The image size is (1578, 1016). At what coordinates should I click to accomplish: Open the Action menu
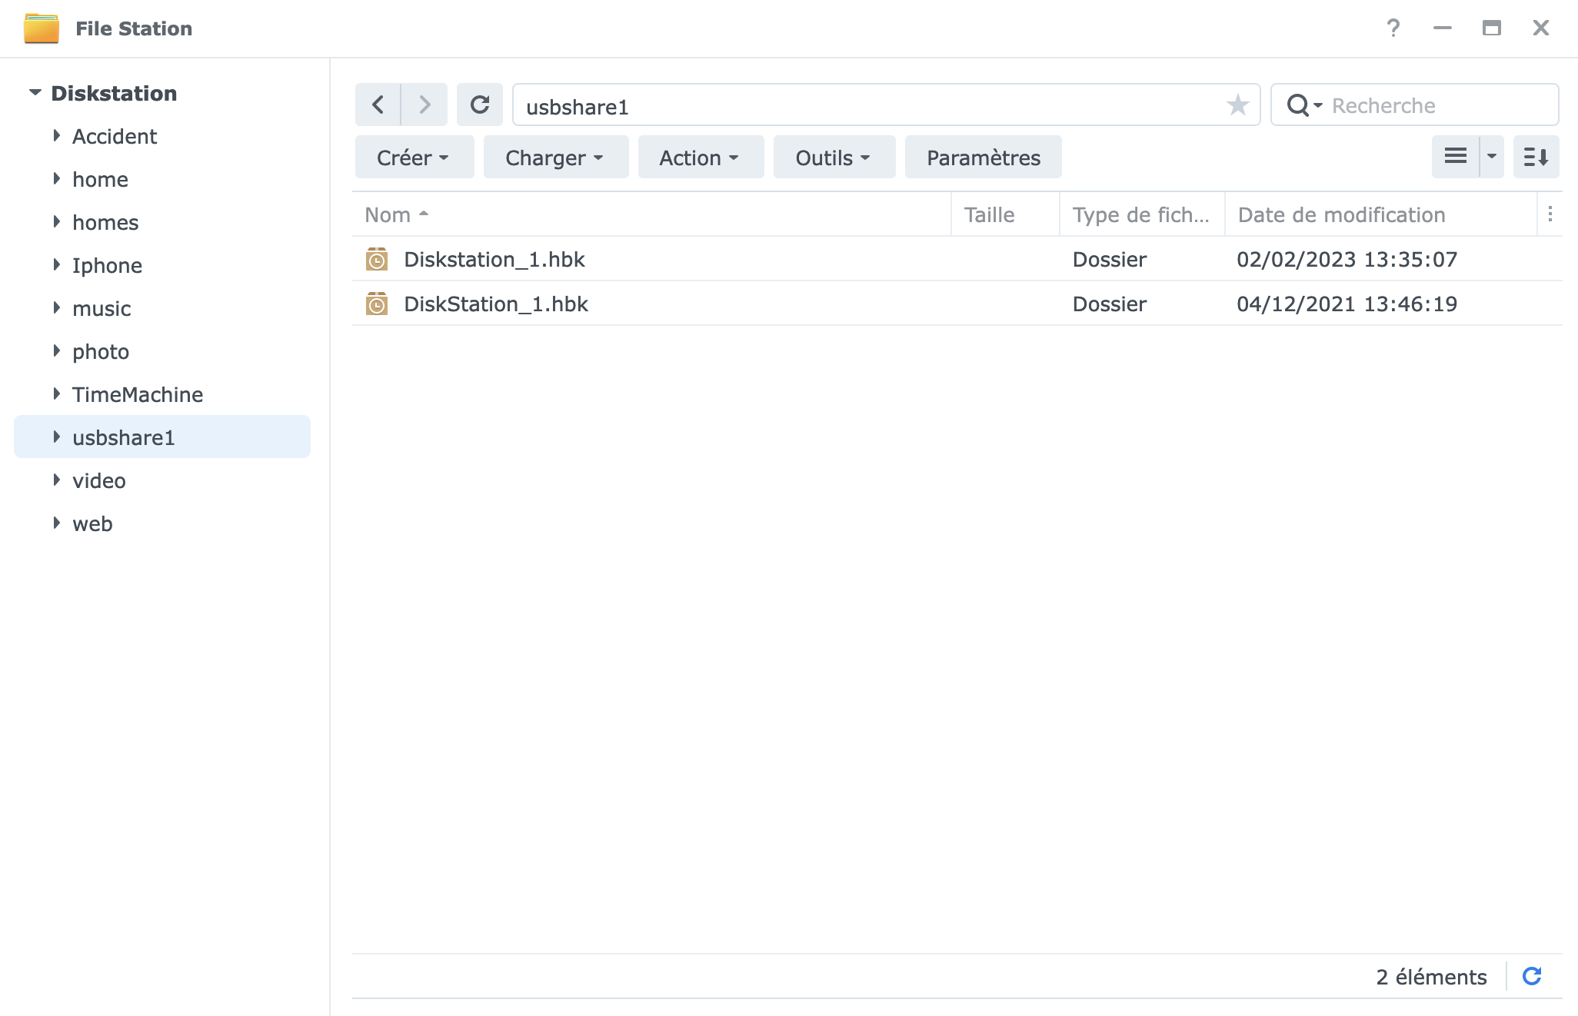click(x=700, y=158)
